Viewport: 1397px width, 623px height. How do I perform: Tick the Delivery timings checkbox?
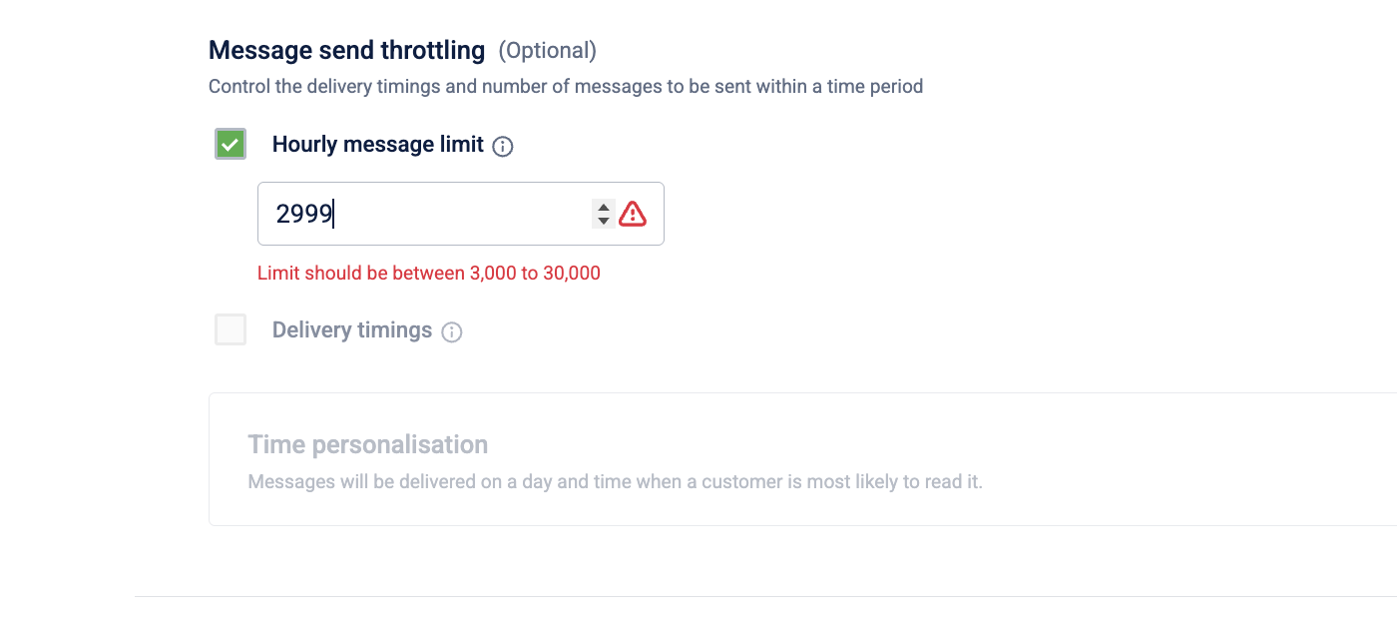(231, 329)
